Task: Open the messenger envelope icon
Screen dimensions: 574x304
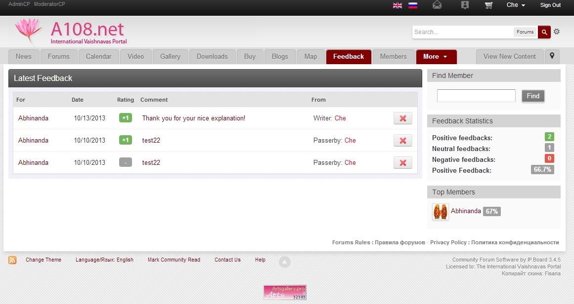Action: [x=437, y=5]
